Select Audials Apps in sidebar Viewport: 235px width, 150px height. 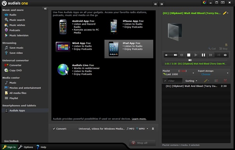pyautogui.click(x=25, y=110)
